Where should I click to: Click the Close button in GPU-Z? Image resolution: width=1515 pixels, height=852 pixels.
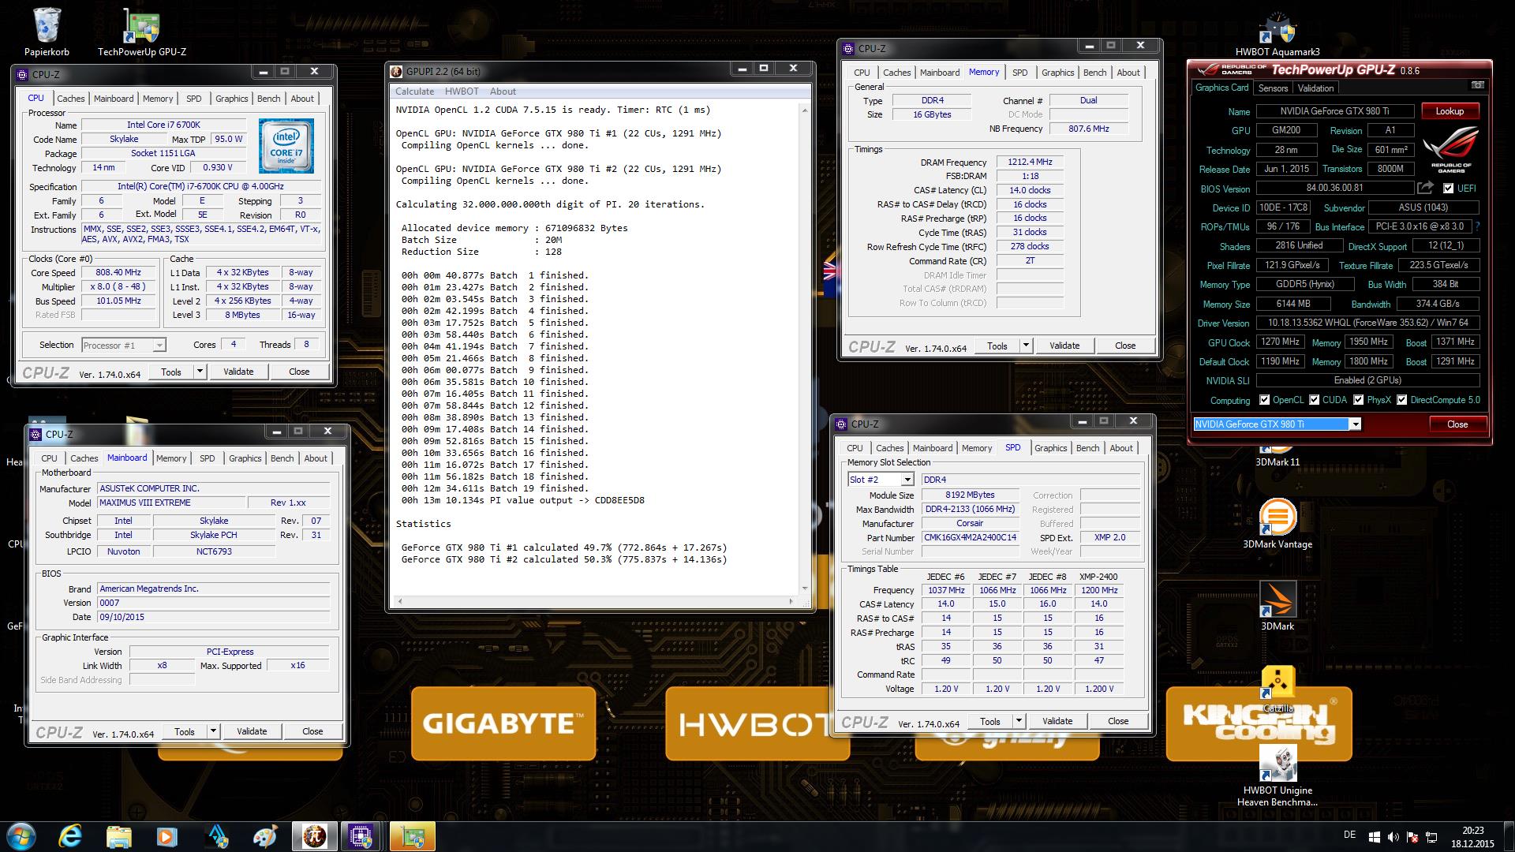[x=1457, y=424]
